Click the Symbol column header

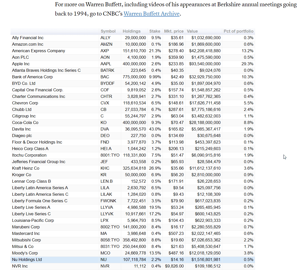coord(108,31)
